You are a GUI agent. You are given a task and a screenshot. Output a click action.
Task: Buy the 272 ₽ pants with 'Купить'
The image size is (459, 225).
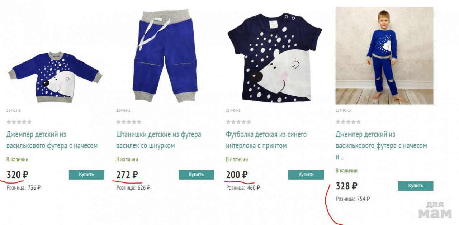(196, 175)
